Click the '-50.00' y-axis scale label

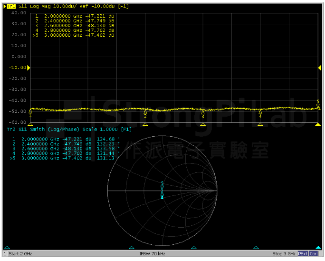pyautogui.click(x=18, y=111)
